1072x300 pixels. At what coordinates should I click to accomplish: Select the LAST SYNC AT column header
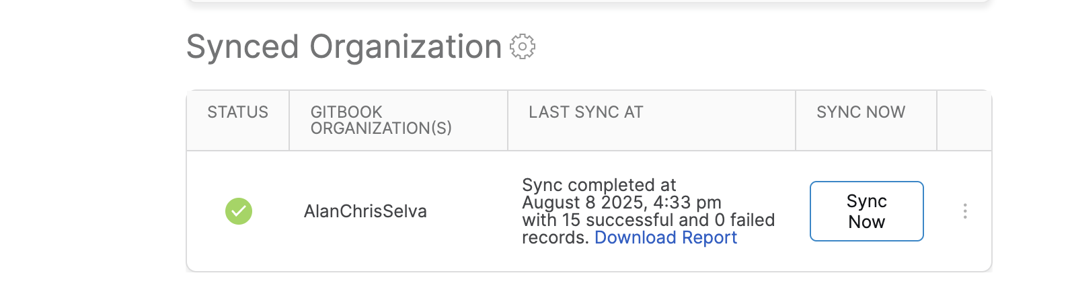[586, 112]
